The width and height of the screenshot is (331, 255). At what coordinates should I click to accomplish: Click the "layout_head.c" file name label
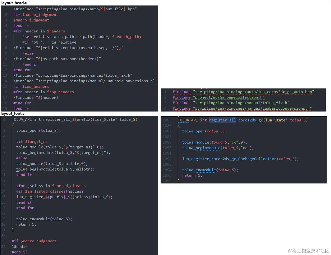pos(14,3)
